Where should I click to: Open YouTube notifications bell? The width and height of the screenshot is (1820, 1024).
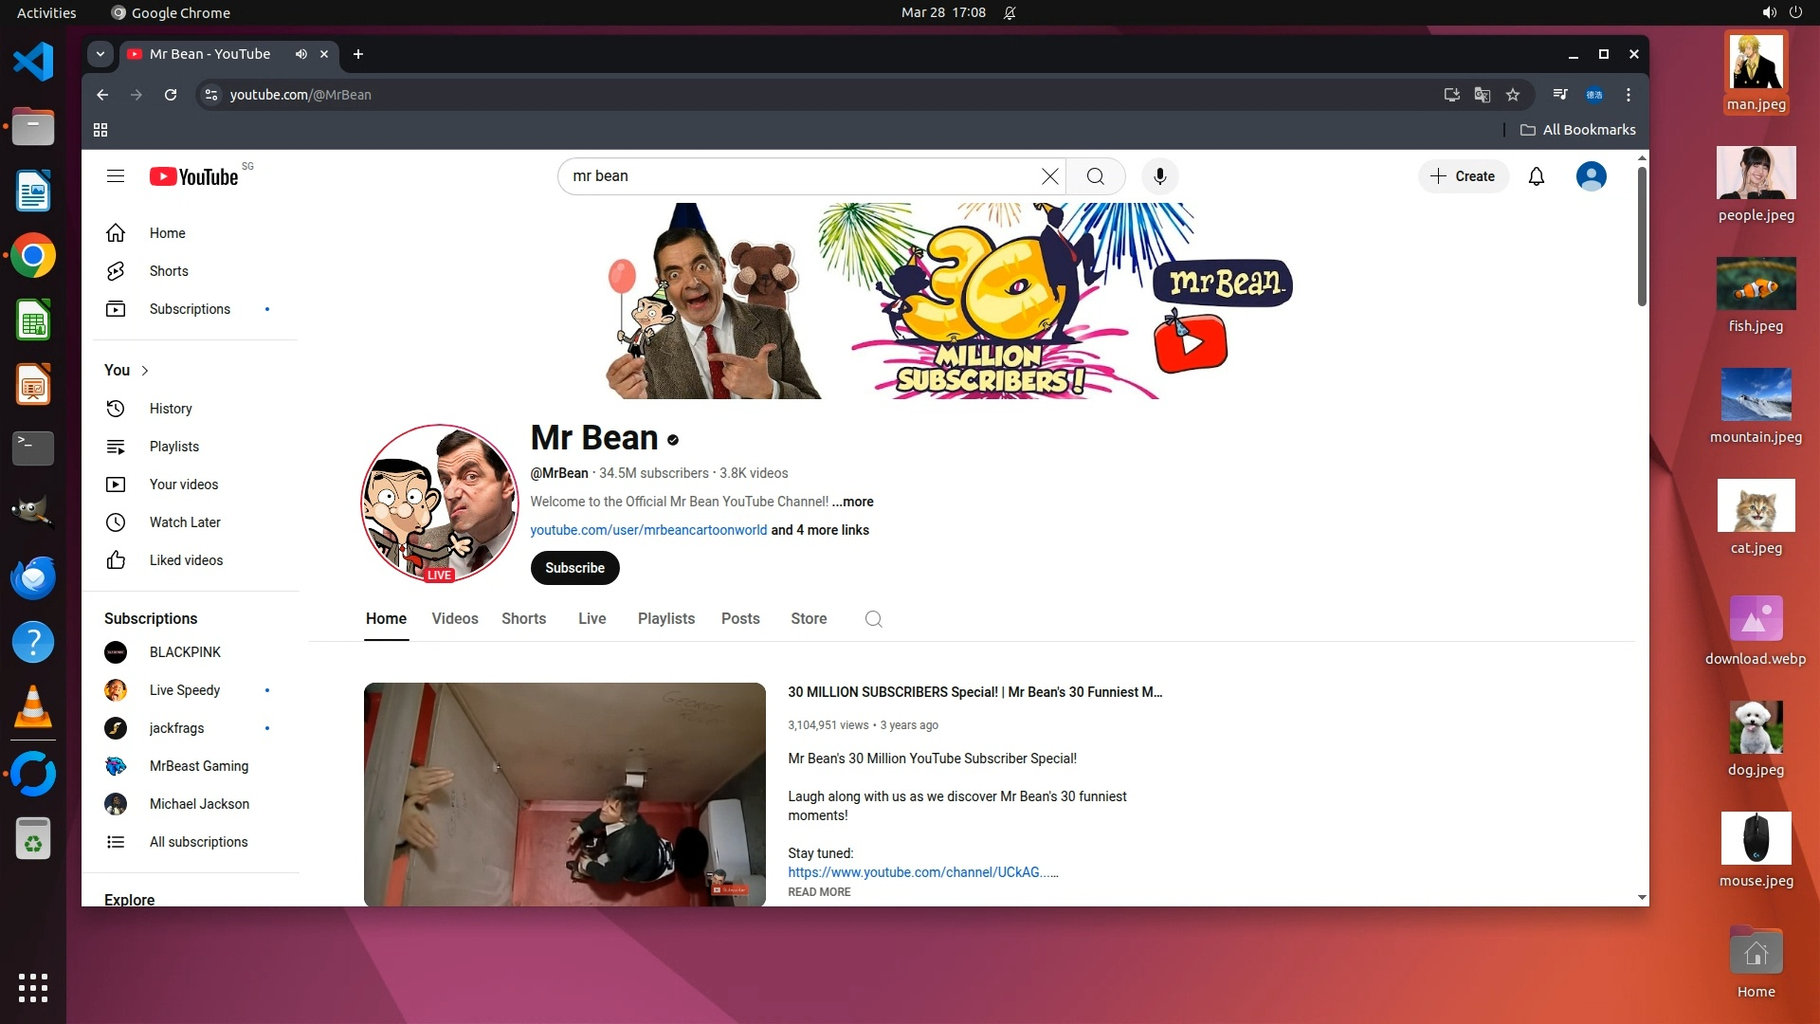pyautogui.click(x=1537, y=176)
